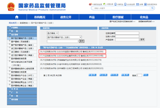Viewport: 160px width, 108px height.
Task: Click the home icon in navigation bar
Action: point(17,17)
